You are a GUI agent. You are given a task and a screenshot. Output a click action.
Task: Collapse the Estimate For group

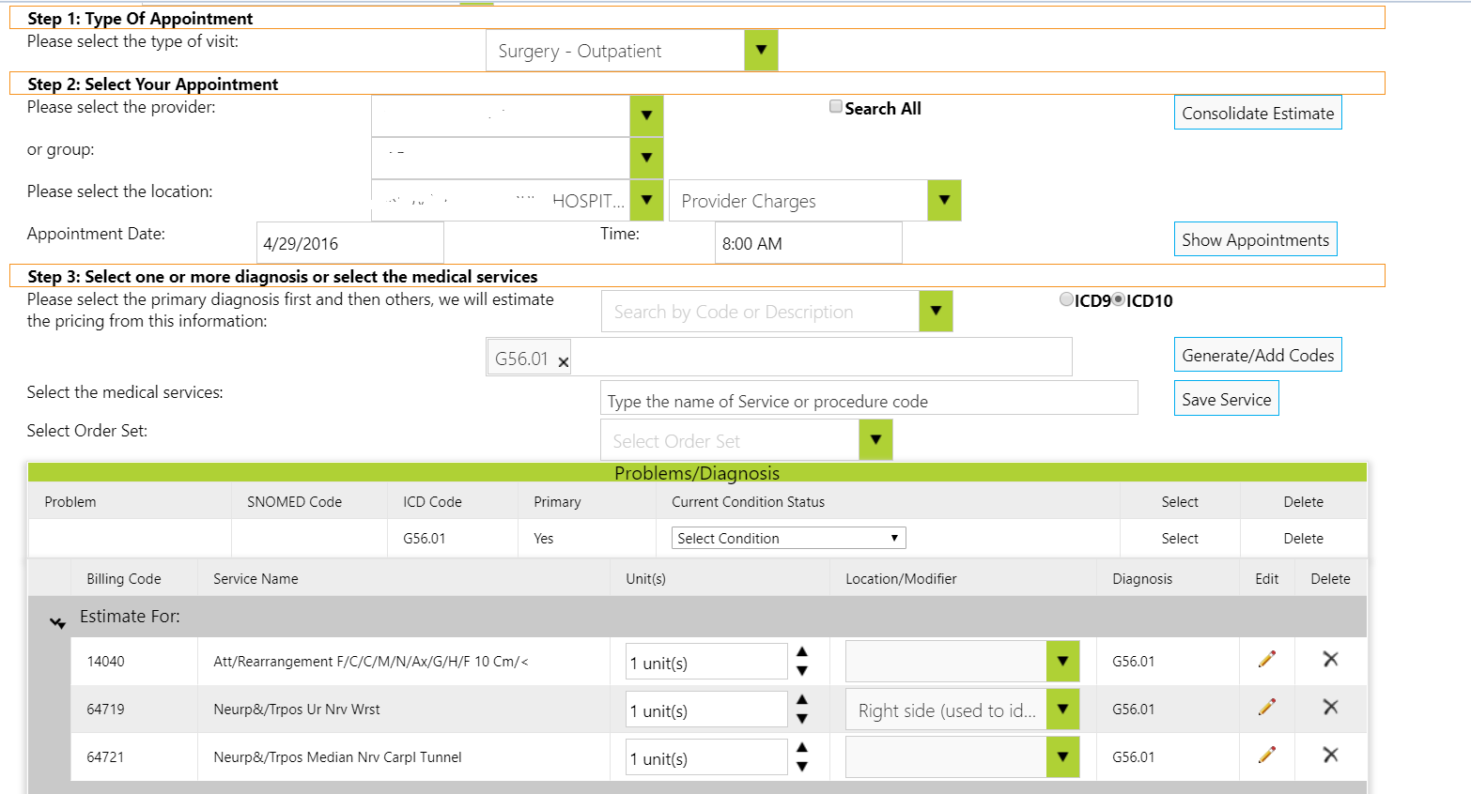pyautogui.click(x=58, y=622)
